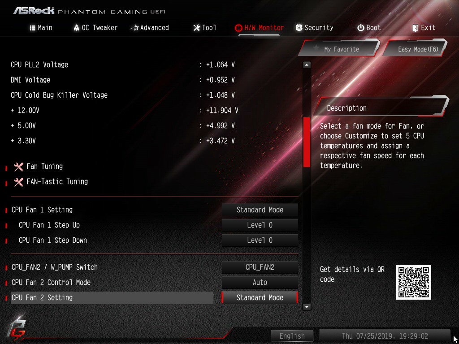Click the Boot power icon

coord(361,28)
